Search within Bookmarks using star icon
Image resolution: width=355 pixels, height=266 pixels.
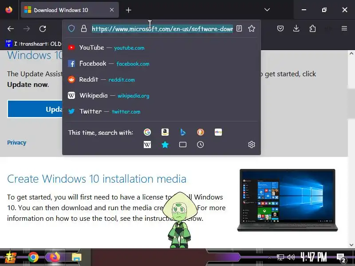click(x=165, y=145)
